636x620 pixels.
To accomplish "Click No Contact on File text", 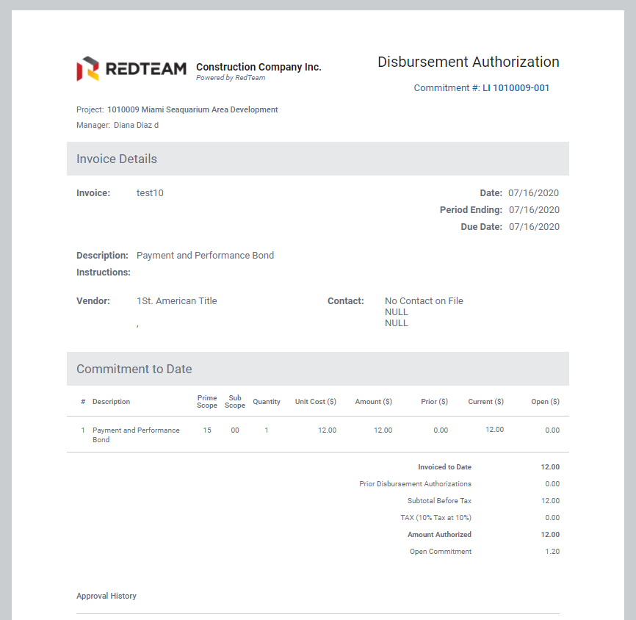I will [x=424, y=301].
